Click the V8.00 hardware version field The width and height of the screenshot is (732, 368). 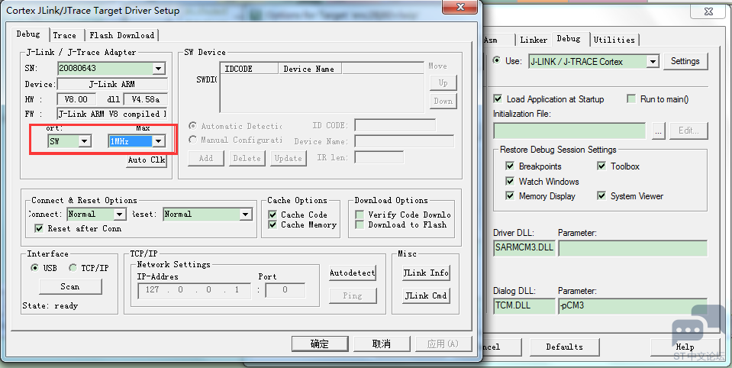pyautogui.click(x=76, y=99)
